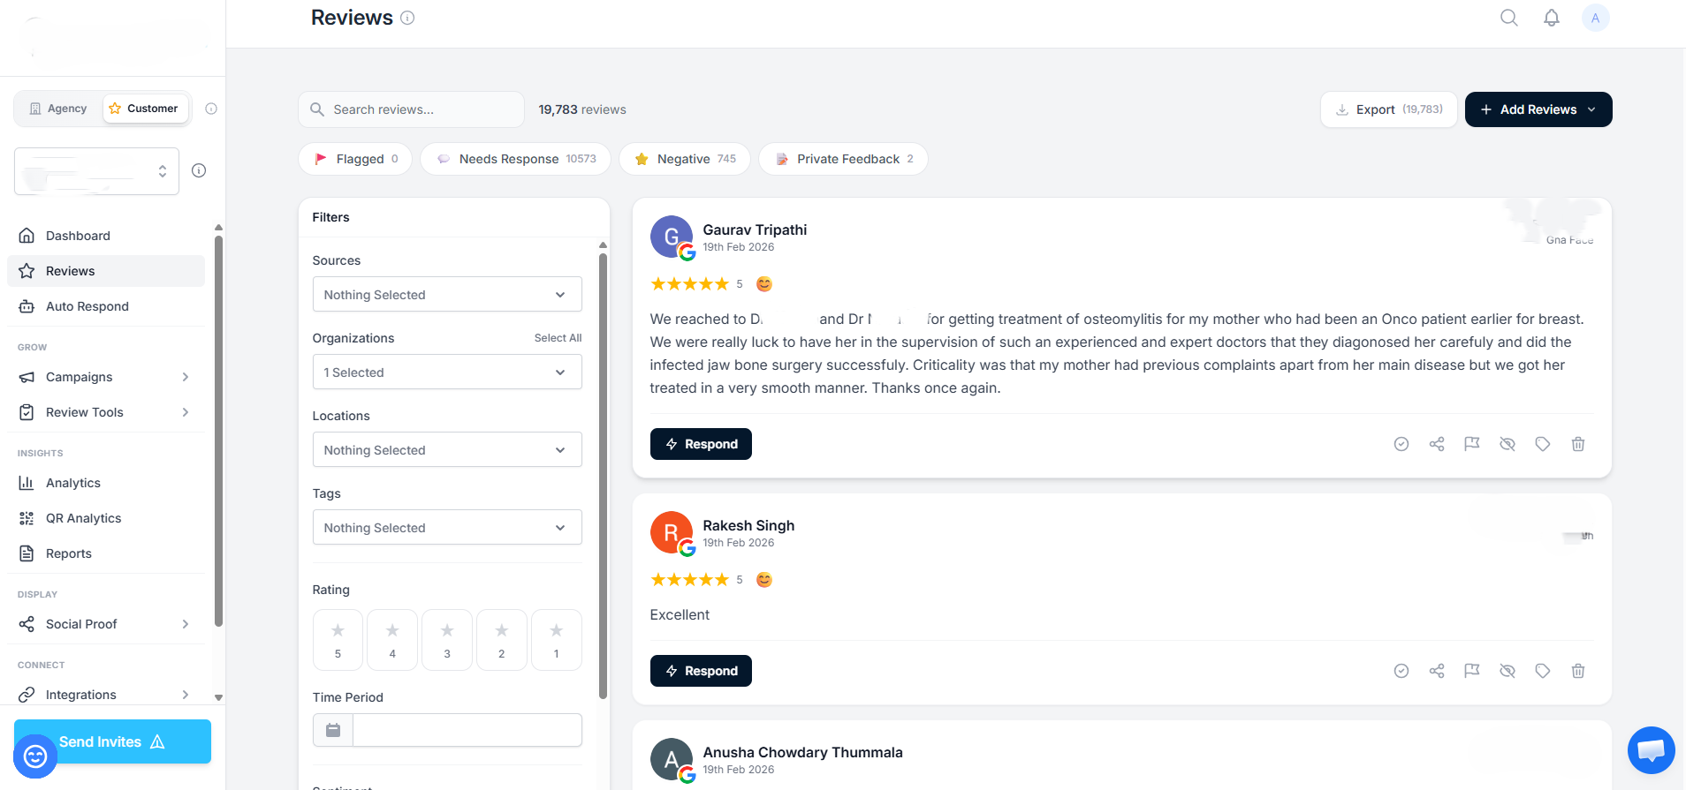Screen dimensions: 1686x790
Task: Export the 19,783 reviews
Action: 1388,109
